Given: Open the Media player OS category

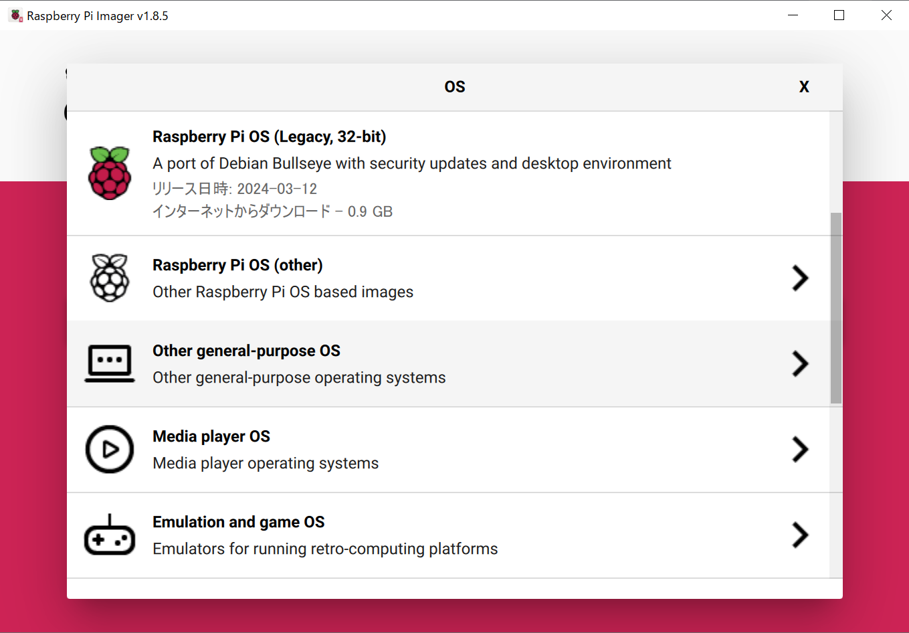Looking at the screenshot, I should (401, 449).
